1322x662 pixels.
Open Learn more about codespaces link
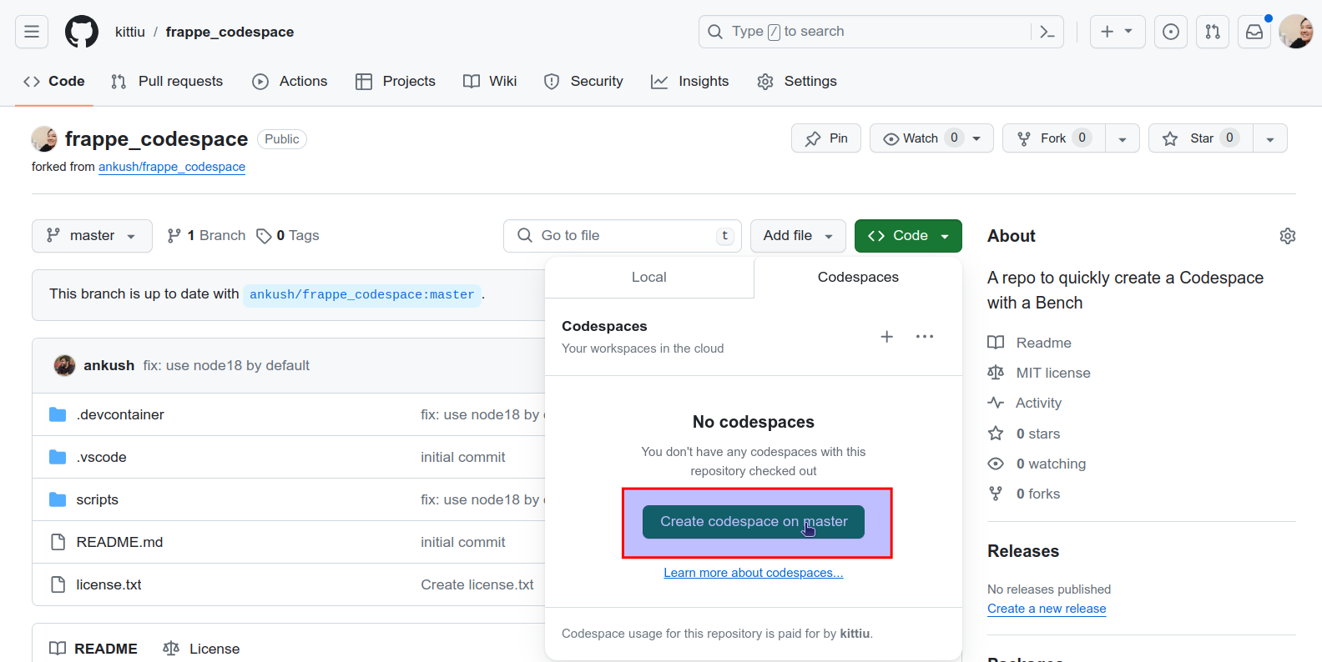(x=754, y=573)
